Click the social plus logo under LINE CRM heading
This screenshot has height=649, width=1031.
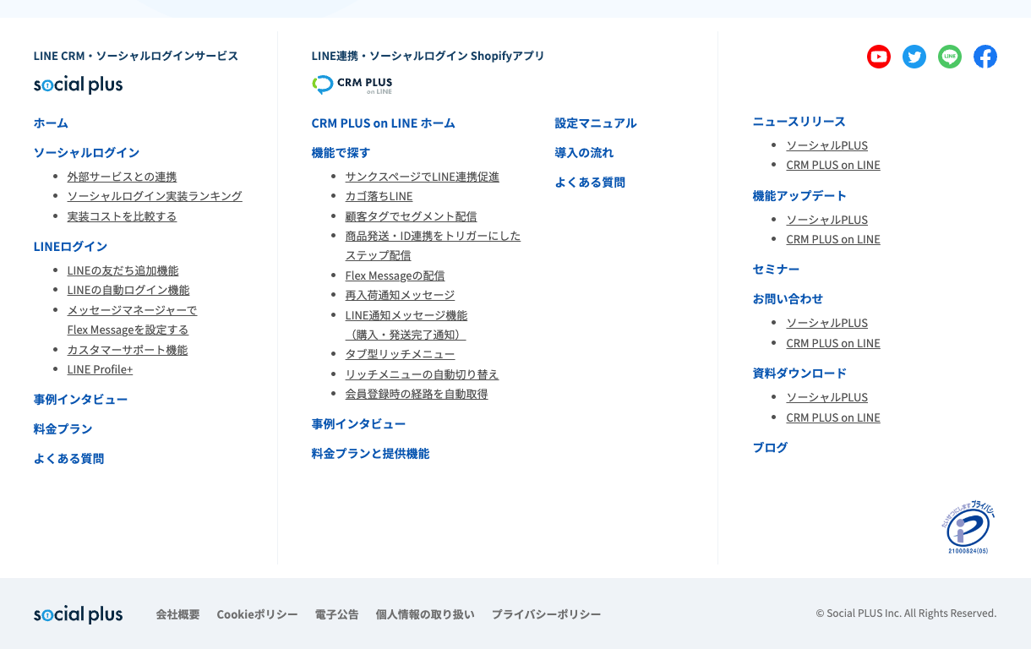[x=78, y=85]
